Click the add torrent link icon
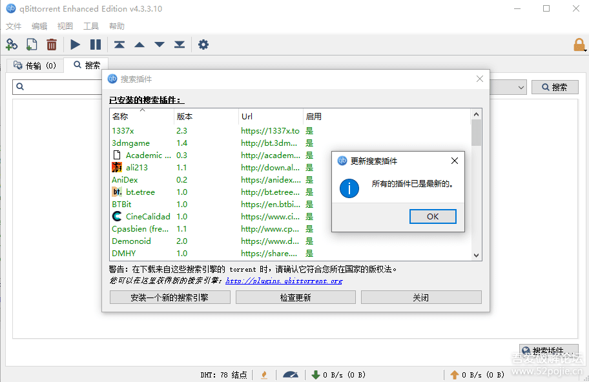 tap(12, 45)
